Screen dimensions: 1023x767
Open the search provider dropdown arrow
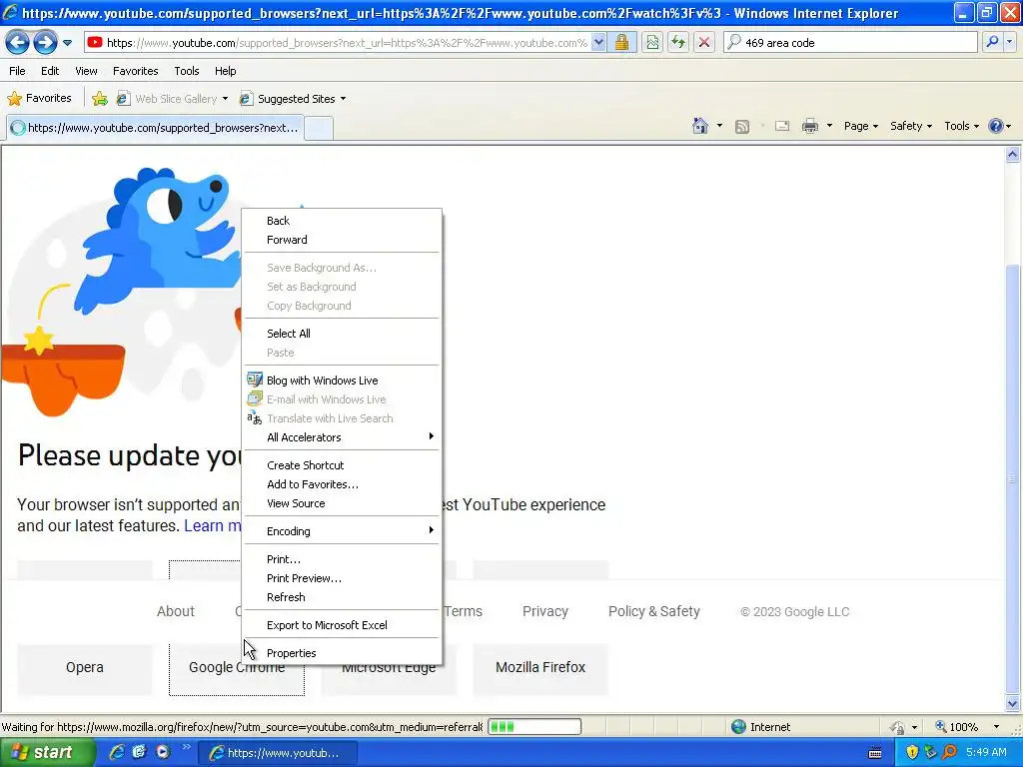1009,42
